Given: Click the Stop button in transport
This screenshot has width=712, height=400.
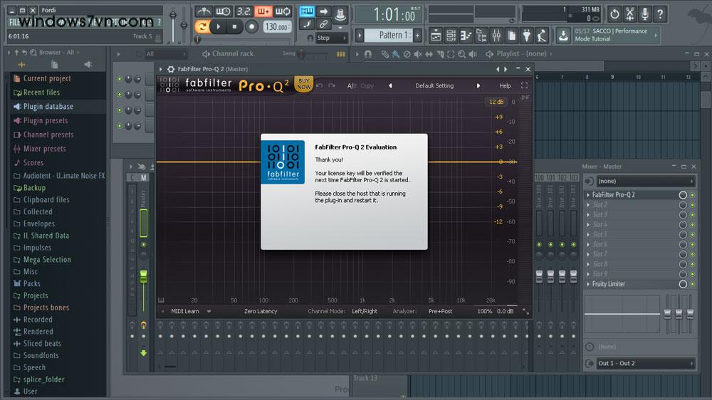Looking at the screenshot, I should [234, 27].
